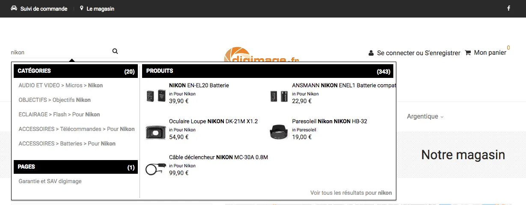This screenshot has height=205, width=526.
Task: Click the user icon beside Se connecter
Action: [x=371, y=53]
